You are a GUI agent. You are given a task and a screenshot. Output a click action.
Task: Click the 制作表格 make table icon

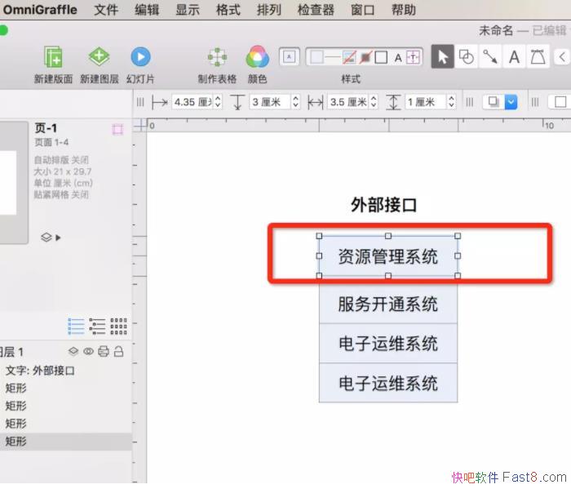coord(217,57)
